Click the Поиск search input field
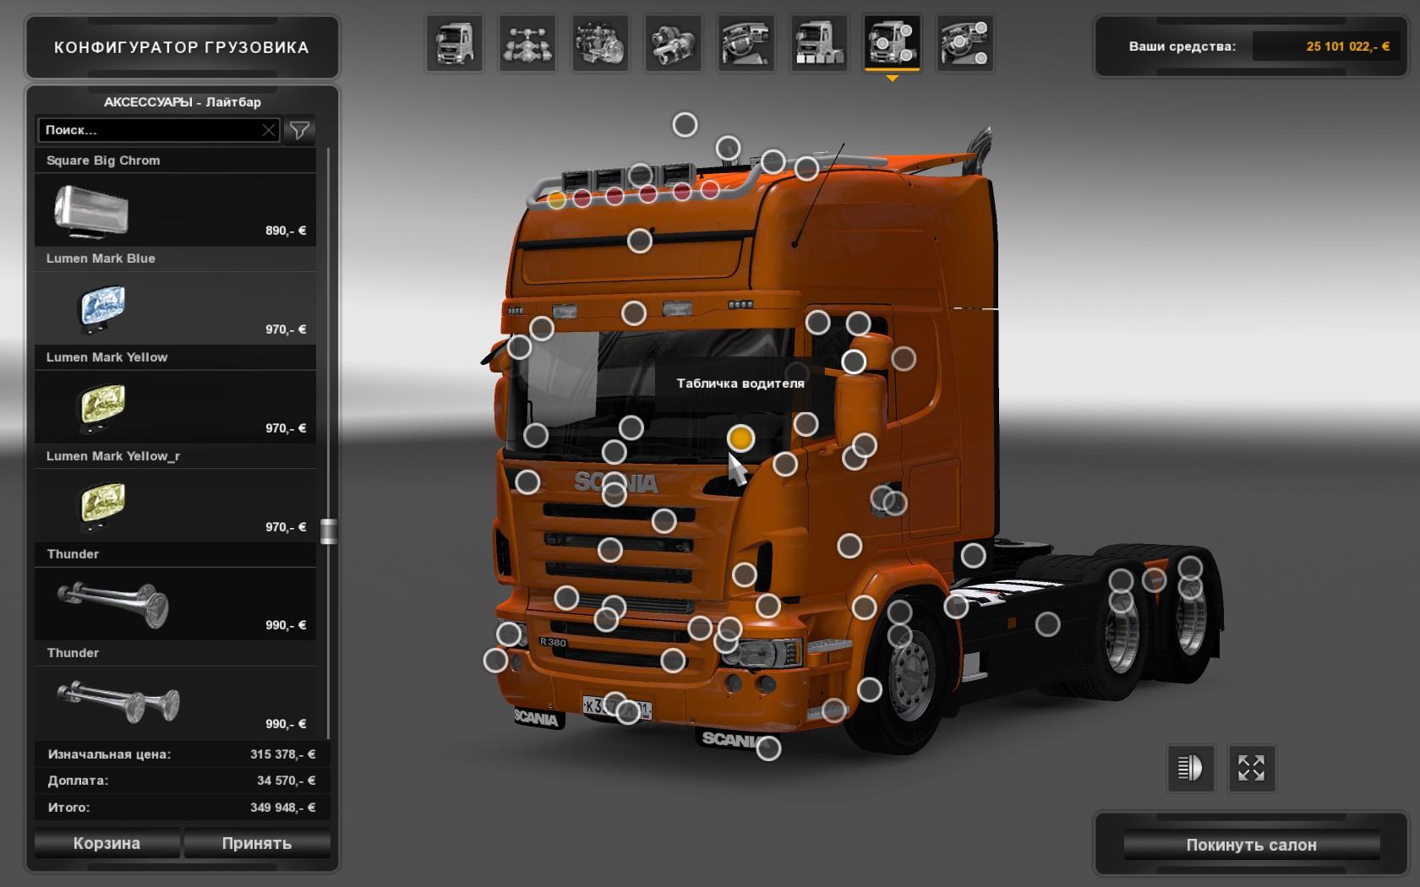Viewport: 1420px width, 887px height. (x=148, y=130)
